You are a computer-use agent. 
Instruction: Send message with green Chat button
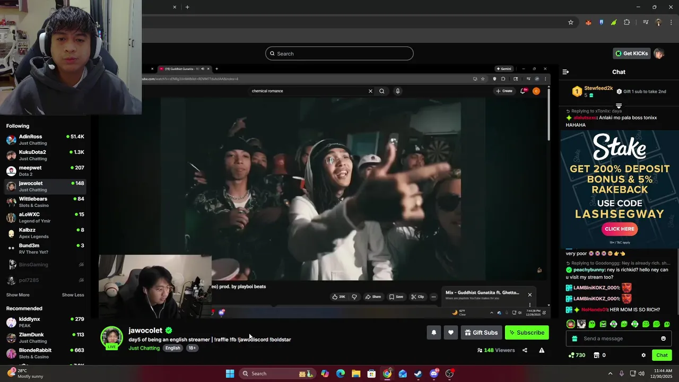pyautogui.click(x=661, y=355)
